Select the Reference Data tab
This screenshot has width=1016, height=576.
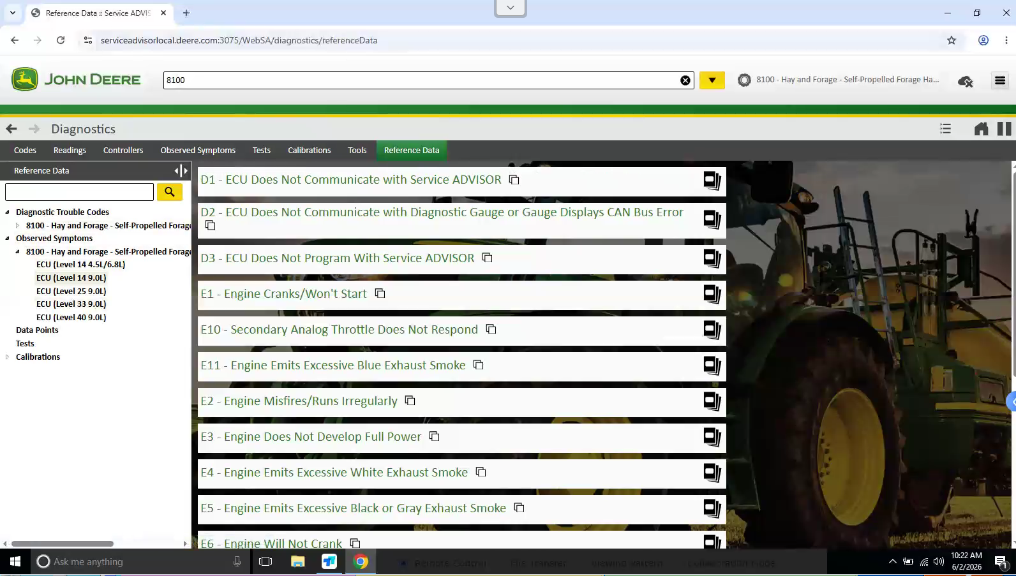pos(412,151)
